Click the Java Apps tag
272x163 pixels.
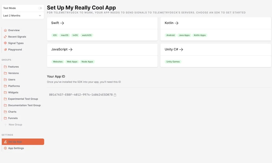184,35
